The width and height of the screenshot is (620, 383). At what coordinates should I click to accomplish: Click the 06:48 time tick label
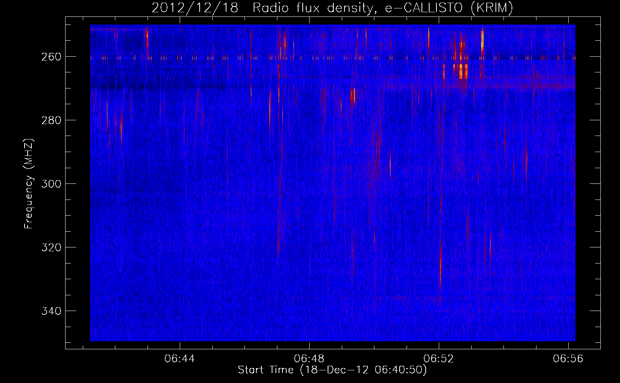click(x=309, y=359)
